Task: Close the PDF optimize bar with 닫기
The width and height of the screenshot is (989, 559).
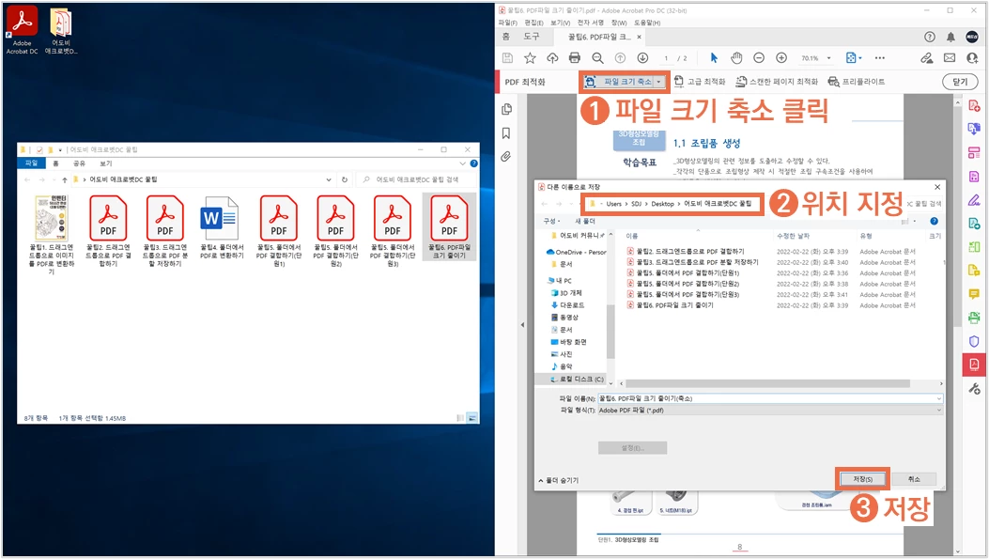Action: coord(959,82)
